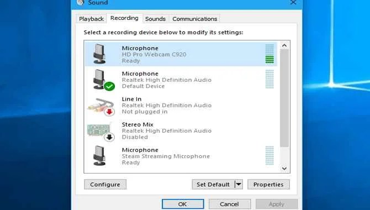This screenshot has height=210, width=370.
Task: Open the Playback tab
Action: pos(91,19)
